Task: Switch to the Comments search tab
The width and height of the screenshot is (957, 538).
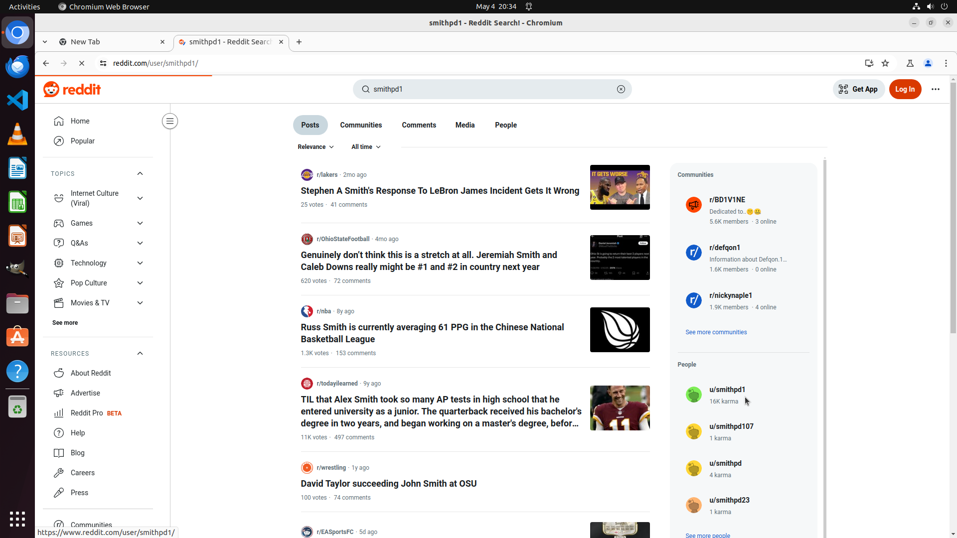Action: 419,125
